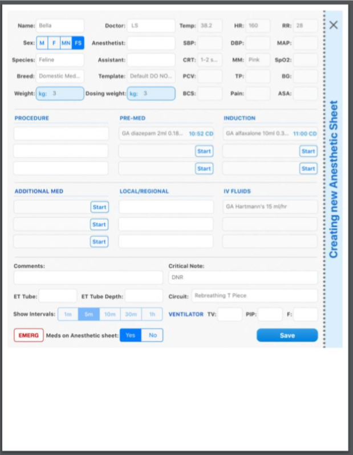Viewport: 353px width, 455px height.
Task: Click the first Procedure input field
Action: click(x=61, y=134)
